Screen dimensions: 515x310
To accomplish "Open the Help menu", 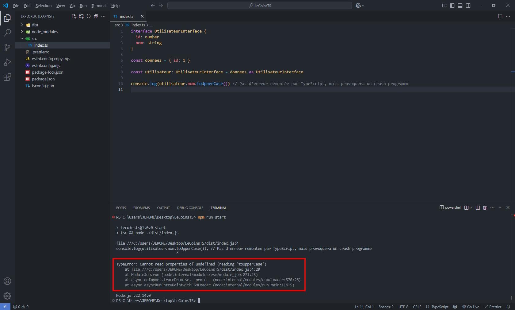I will coord(115,6).
